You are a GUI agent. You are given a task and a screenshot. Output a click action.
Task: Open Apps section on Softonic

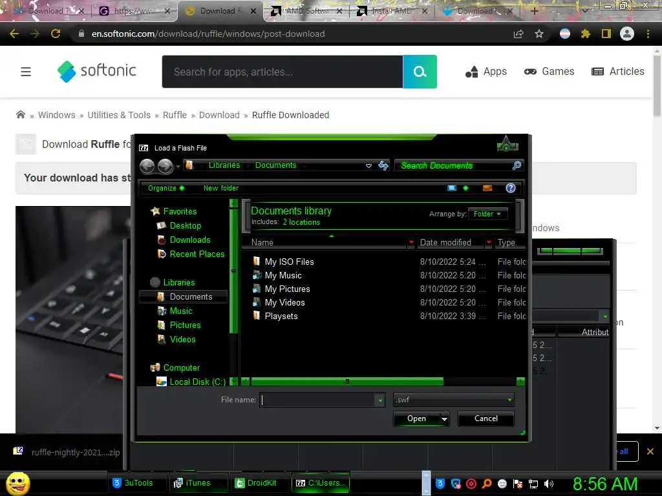(486, 72)
